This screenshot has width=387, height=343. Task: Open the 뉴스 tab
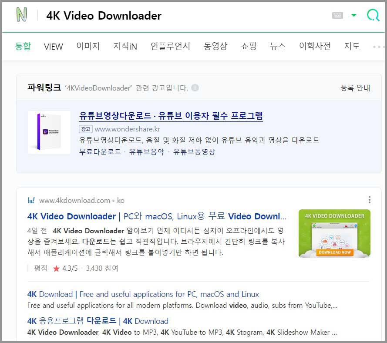[278, 46]
